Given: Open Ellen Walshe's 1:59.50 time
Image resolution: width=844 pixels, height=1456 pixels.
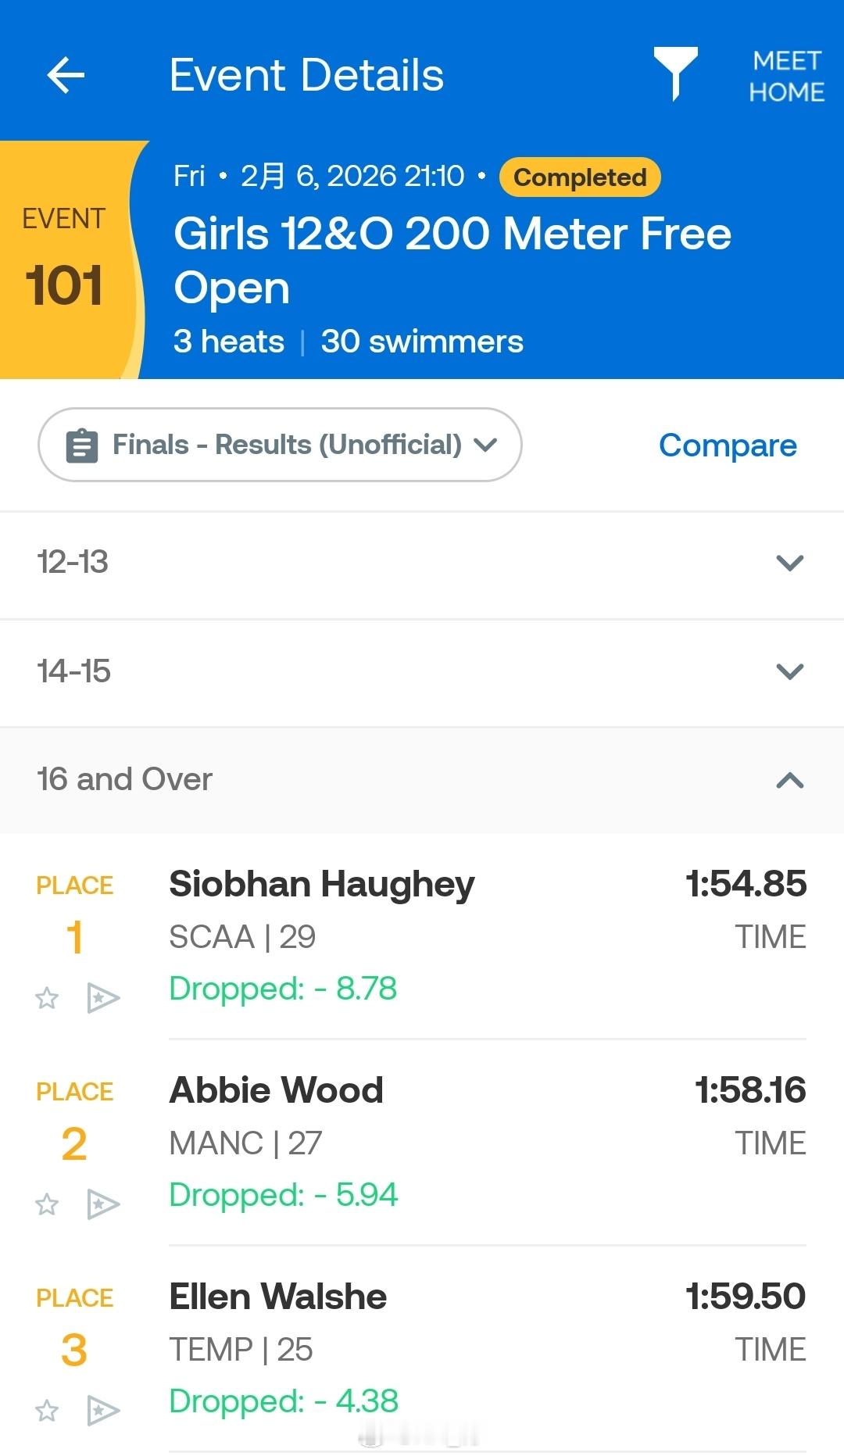Looking at the screenshot, I should click(745, 1297).
